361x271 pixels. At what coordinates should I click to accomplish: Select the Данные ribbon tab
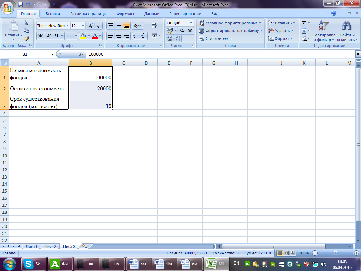point(152,14)
